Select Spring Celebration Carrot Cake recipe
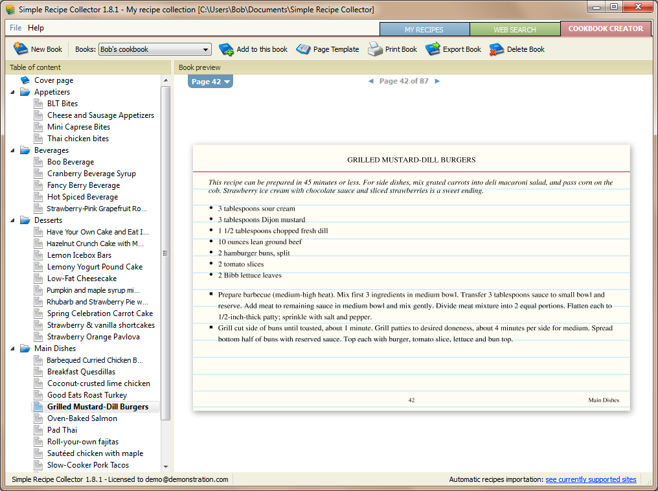 pos(100,314)
